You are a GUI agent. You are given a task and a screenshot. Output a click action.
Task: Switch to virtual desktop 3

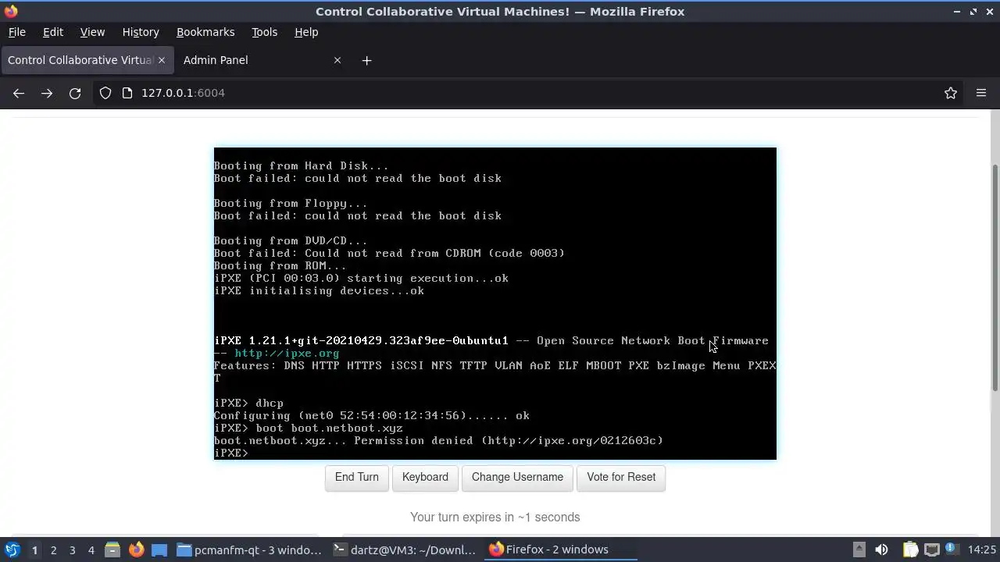[x=72, y=550]
